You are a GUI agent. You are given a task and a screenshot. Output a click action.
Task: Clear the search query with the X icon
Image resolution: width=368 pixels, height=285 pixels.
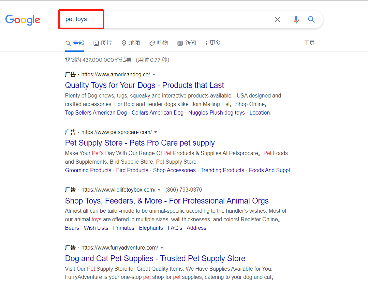[277, 19]
